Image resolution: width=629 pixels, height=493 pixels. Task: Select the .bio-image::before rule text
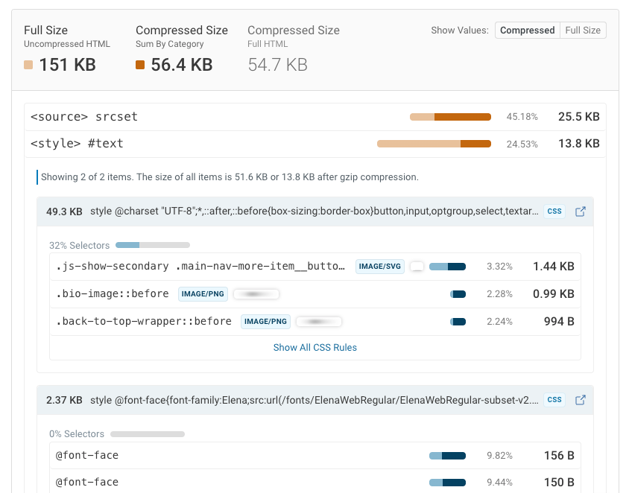click(x=113, y=294)
